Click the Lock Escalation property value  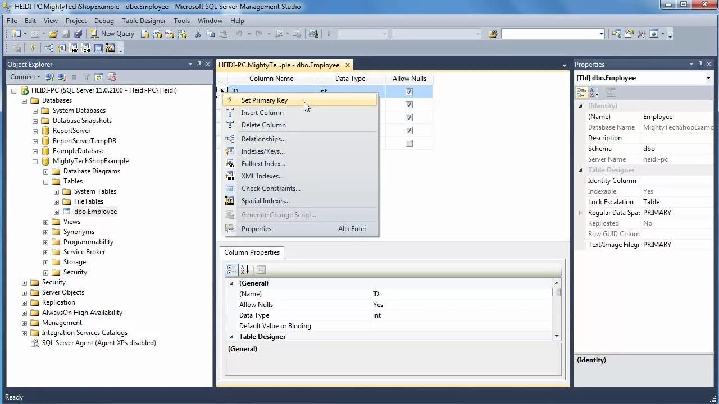coord(677,202)
